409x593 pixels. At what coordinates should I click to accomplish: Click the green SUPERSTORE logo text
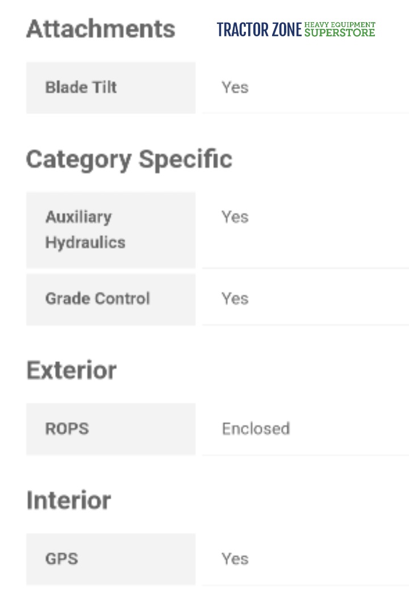(x=340, y=33)
